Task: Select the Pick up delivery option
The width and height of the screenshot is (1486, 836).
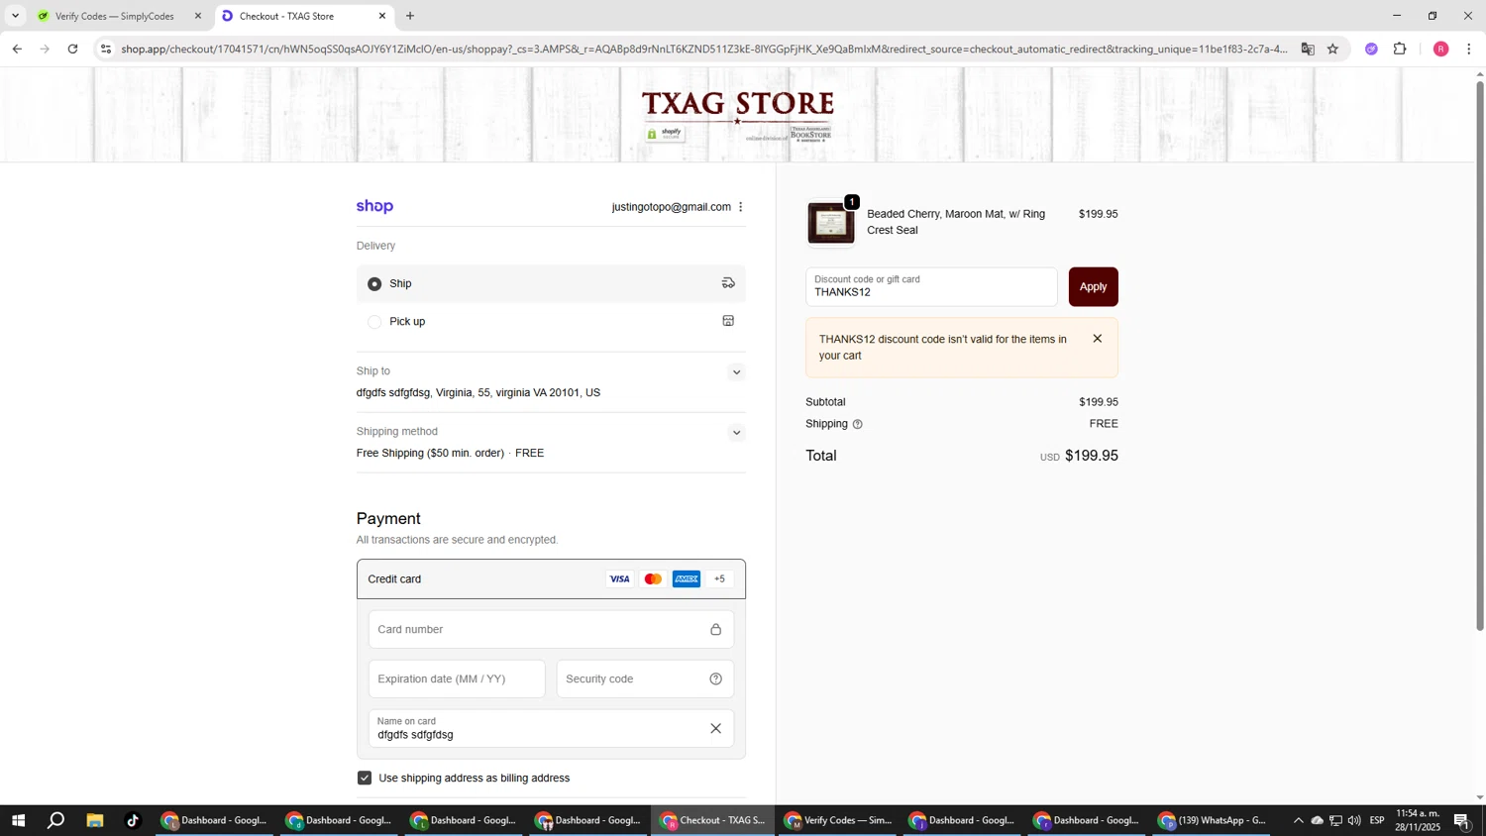Action: 374,322
